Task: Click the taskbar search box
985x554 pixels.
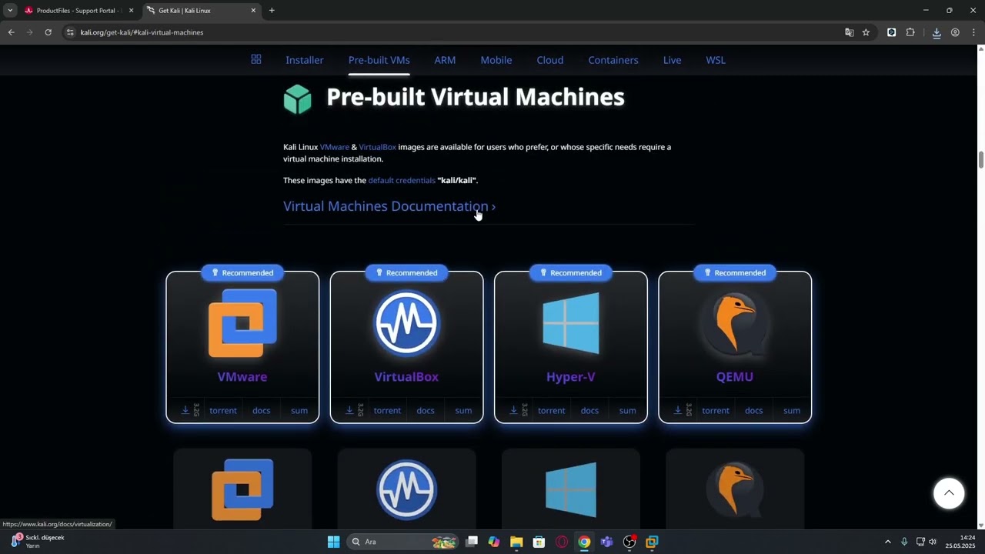Action: [403, 542]
